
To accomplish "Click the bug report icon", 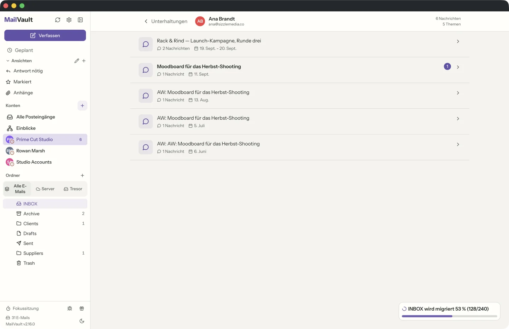I will coord(70,309).
